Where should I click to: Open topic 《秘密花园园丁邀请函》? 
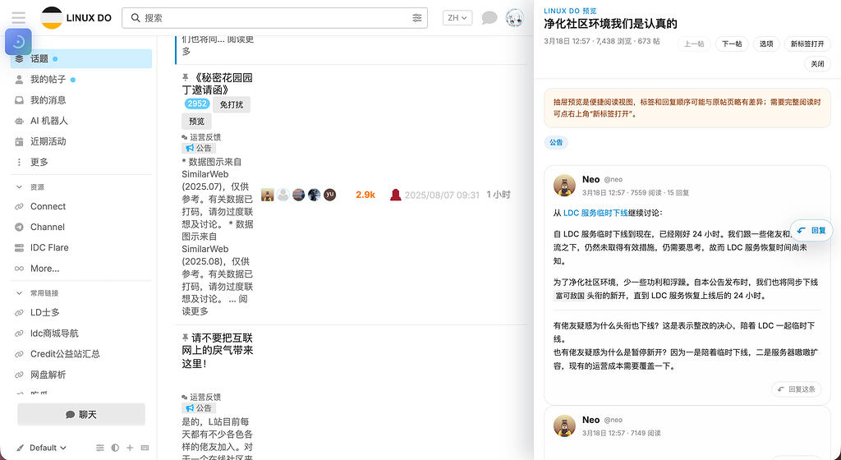click(217, 84)
